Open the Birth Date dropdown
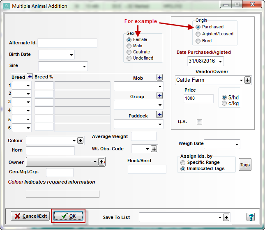265x230 pixels. click(x=71, y=55)
